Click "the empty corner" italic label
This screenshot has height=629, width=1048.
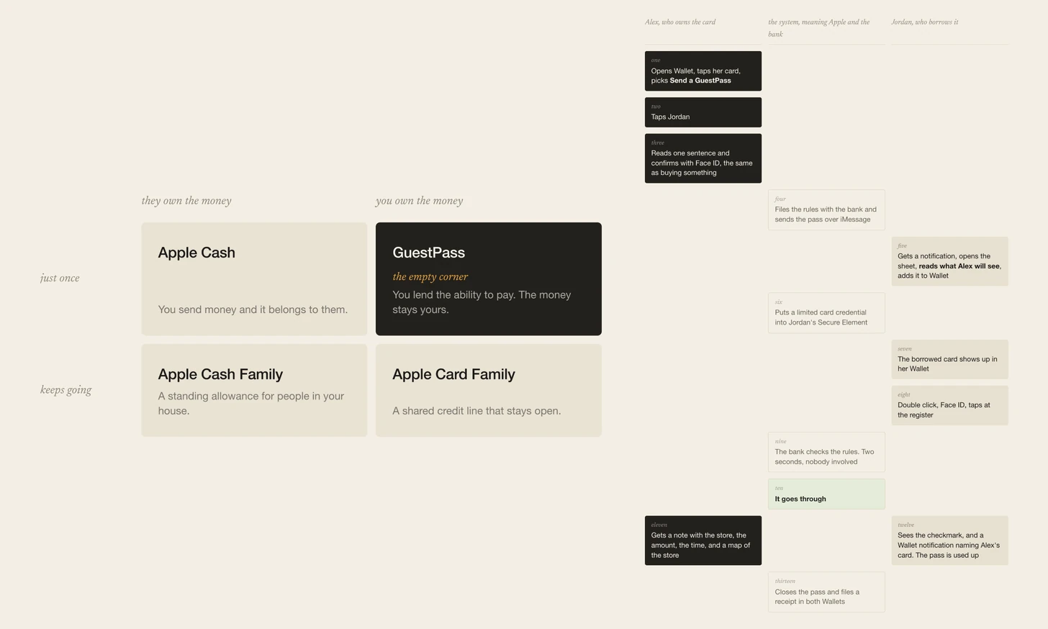click(430, 276)
